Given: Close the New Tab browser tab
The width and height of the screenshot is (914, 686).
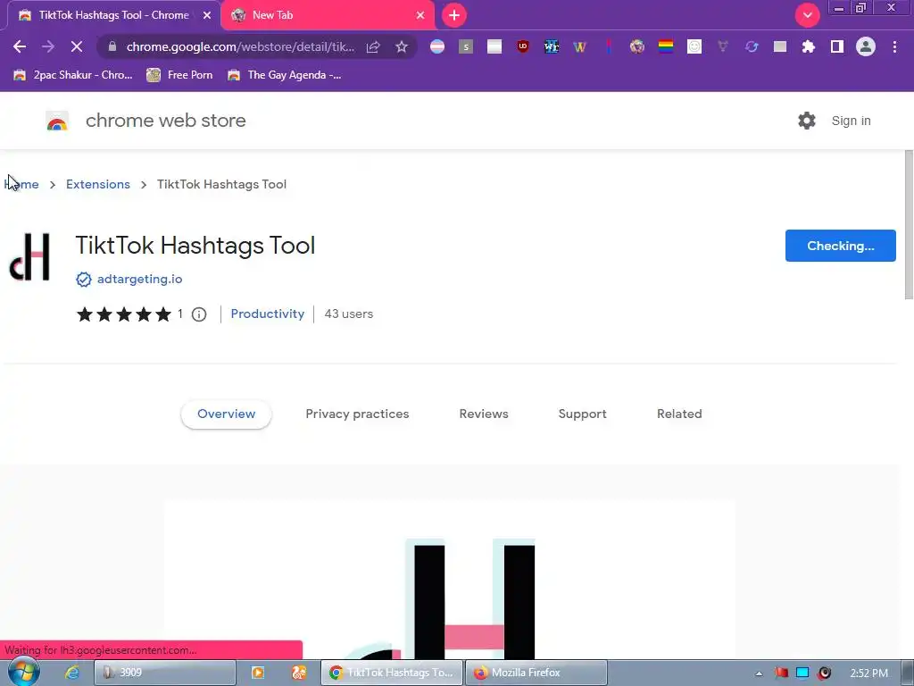Looking at the screenshot, I should tap(420, 15).
